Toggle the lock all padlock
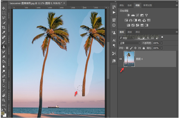Viewport: 179px width, 118px height. (144, 48)
